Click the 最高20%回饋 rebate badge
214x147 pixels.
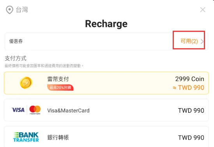pyautogui.click(x=60, y=87)
